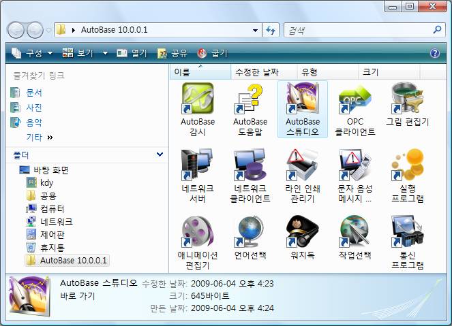Screen dimensions: 452x326
Task: Select 바탕 화면 in folder tree
Action: click(x=44, y=170)
